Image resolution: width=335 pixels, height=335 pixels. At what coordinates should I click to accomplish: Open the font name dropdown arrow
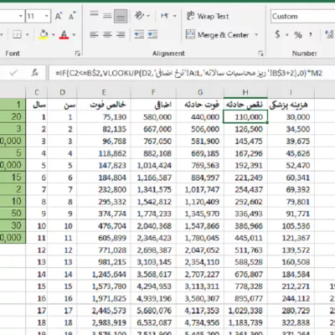20,16
